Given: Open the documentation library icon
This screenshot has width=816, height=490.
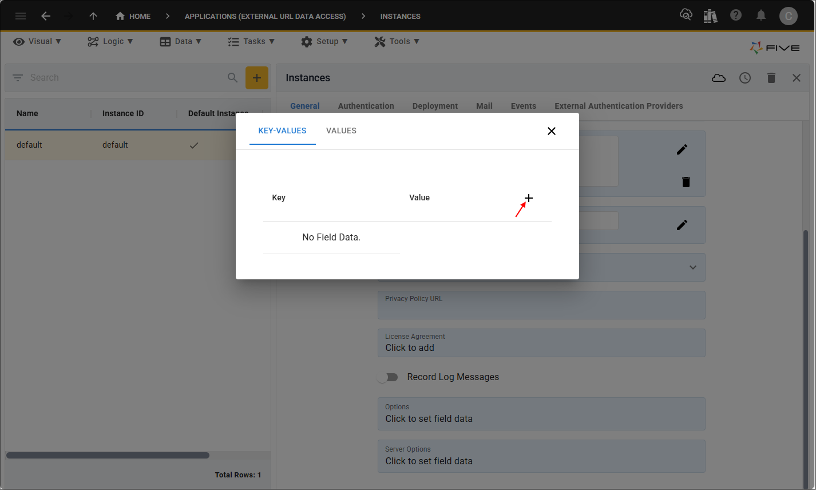Looking at the screenshot, I should coord(711,15).
